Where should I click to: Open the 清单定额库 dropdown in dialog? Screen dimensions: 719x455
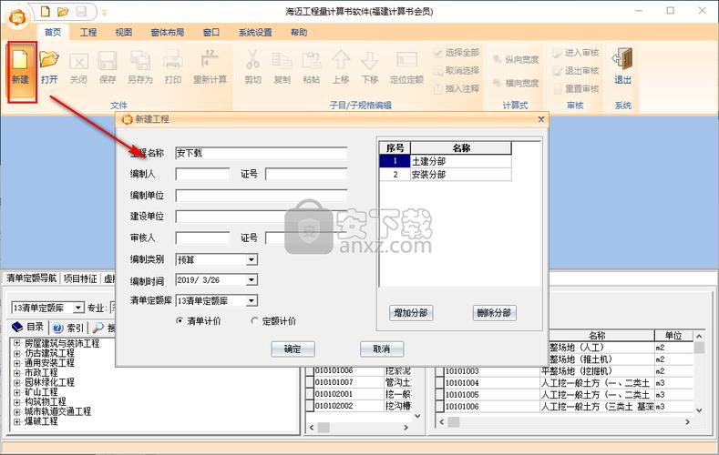click(252, 300)
